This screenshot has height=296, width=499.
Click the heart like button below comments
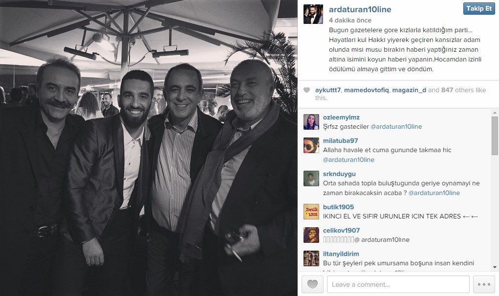[x=312, y=284]
